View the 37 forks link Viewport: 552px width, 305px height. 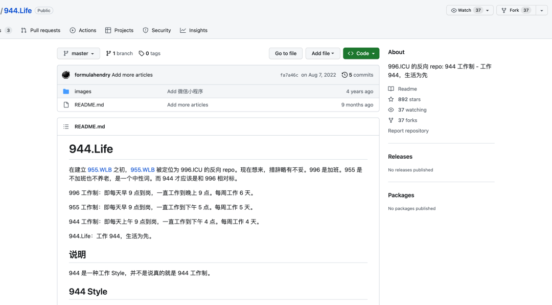[408, 120]
